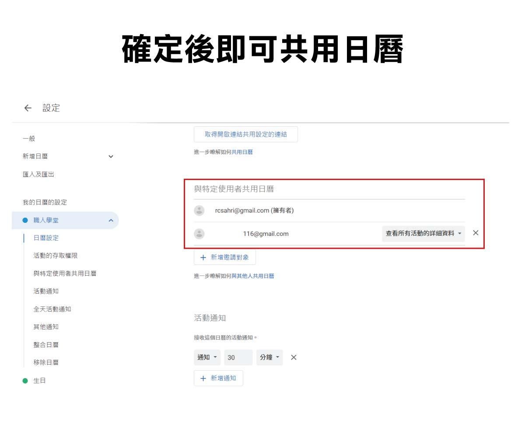Expand the 新增日曆 section chevron
525x437 pixels.
coord(111,156)
